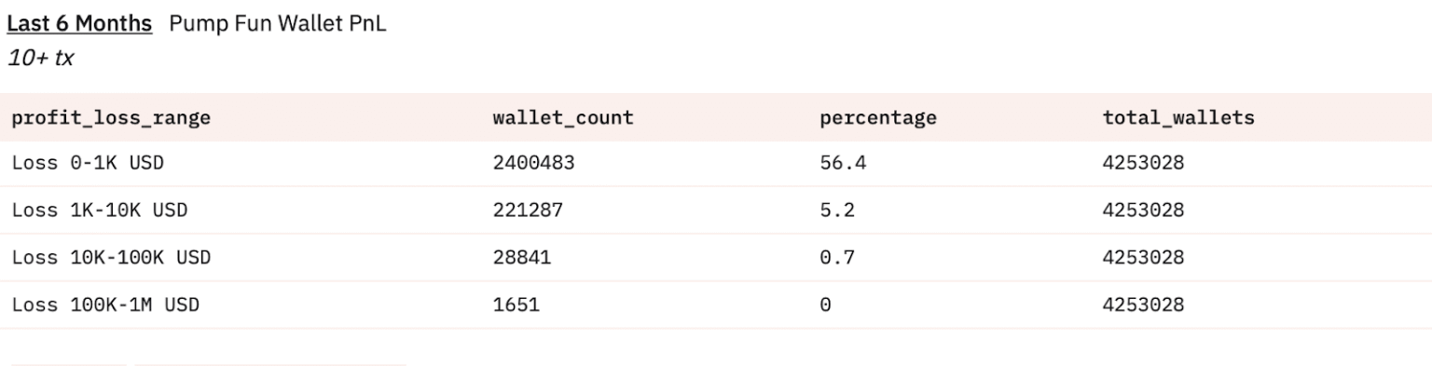Select the 10+ tx subtitle text
This screenshot has height=366, width=1432.
coord(40,59)
